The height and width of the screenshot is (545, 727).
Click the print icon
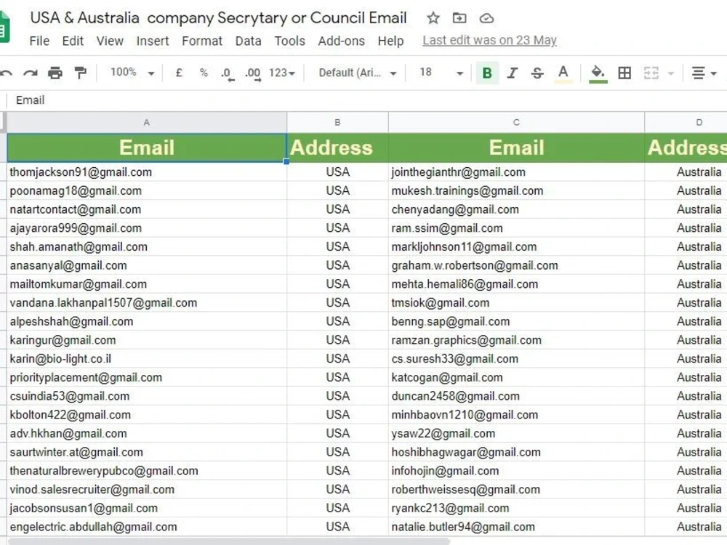coord(55,73)
